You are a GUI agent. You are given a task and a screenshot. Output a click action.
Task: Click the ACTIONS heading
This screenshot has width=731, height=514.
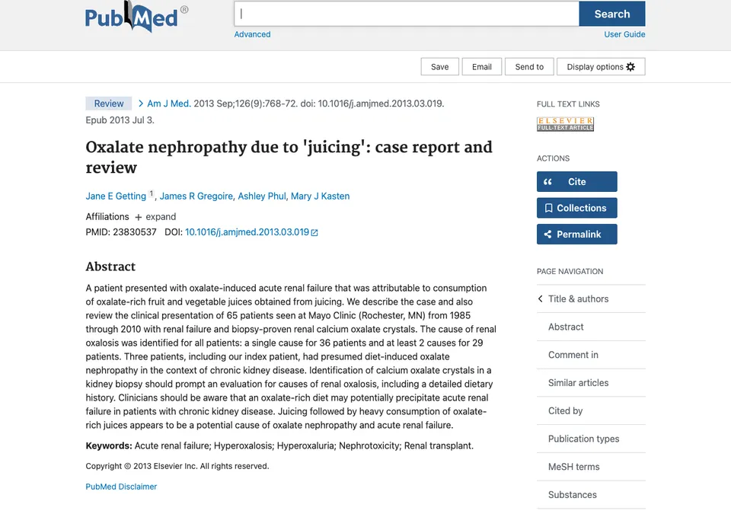tap(553, 158)
